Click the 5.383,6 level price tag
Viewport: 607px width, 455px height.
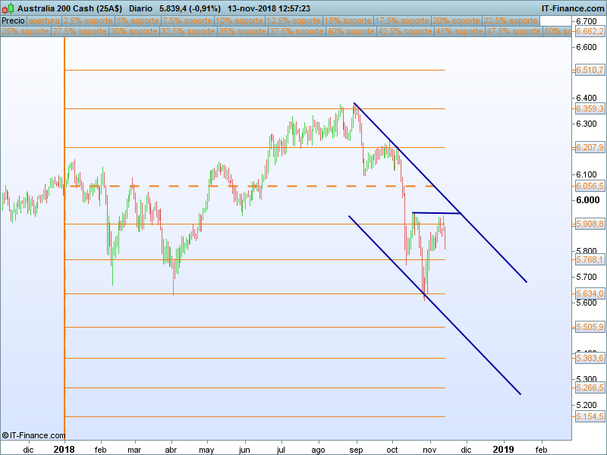(590, 358)
